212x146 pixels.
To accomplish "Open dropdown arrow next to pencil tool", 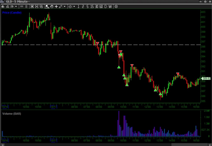I will click(x=65, y=6).
